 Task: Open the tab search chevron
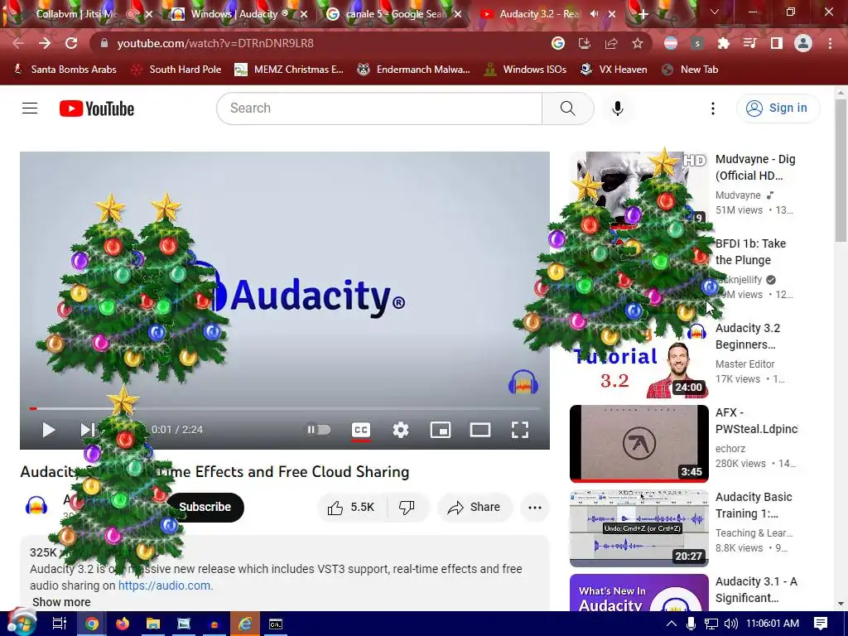(x=715, y=12)
